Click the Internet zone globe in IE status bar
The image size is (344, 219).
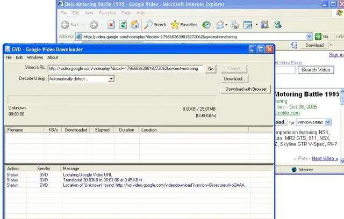[x=294, y=170]
